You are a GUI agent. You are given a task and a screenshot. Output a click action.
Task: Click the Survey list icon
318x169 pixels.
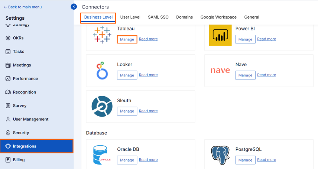click(x=8, y=106)
